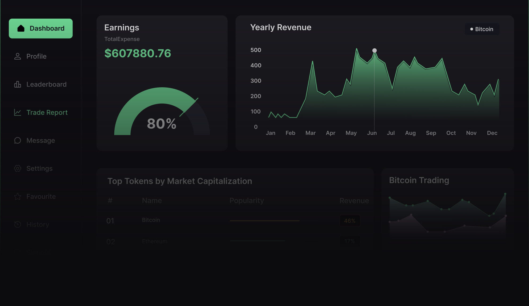
Task: Open the Leaderboard section
Action: pyautogui.click(x=46, y=84)
